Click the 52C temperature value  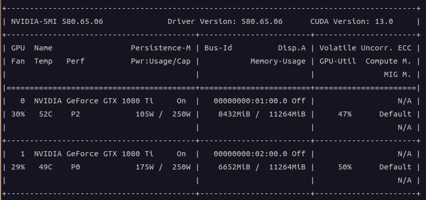tap(46, 114)
